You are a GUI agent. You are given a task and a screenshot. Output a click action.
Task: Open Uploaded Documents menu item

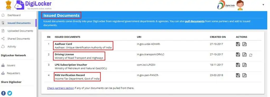[20, 31]
